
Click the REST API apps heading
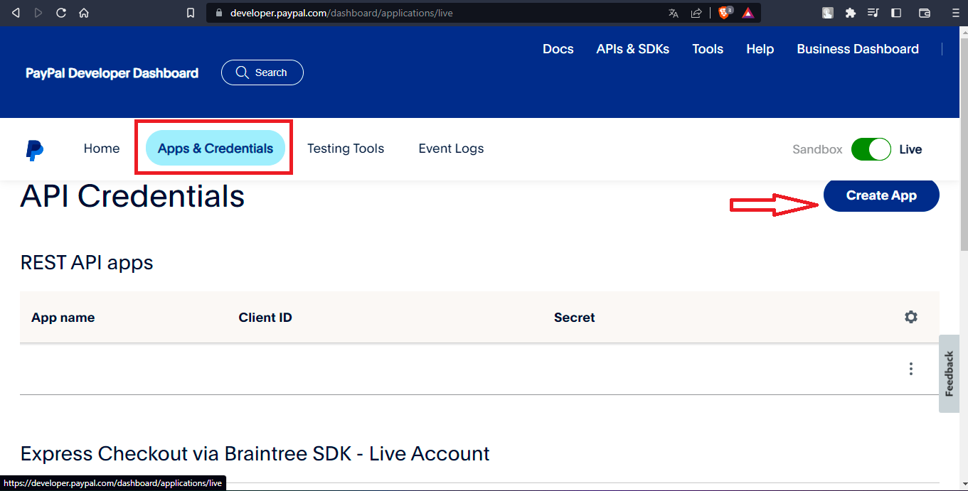[87, 263]
